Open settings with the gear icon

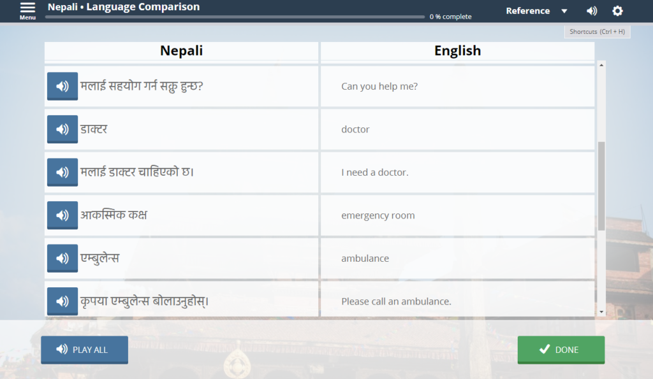(x=617, y=11)
